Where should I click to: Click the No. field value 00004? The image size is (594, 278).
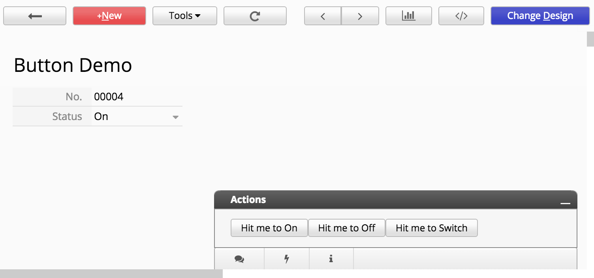tap(109, 97)
